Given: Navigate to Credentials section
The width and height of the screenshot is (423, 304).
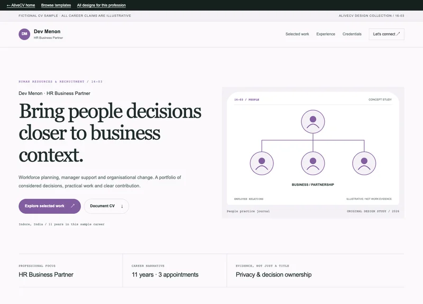Looking at the screenshot, I should point(352,34).
